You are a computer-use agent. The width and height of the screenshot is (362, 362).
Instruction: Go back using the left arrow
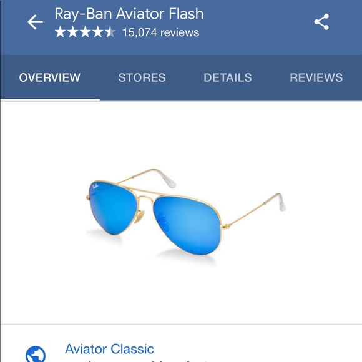[x=35, y=22]
